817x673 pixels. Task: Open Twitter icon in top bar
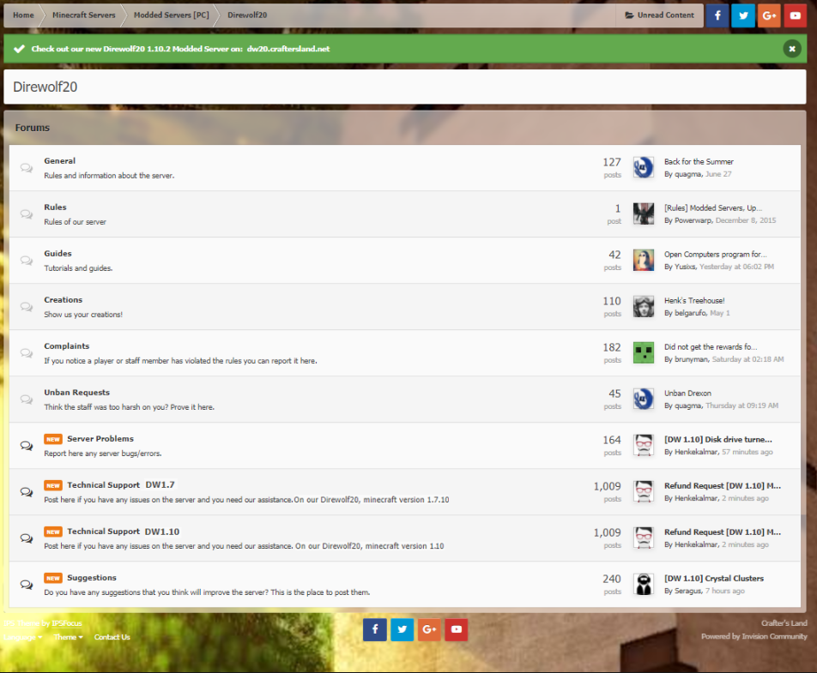743,15
